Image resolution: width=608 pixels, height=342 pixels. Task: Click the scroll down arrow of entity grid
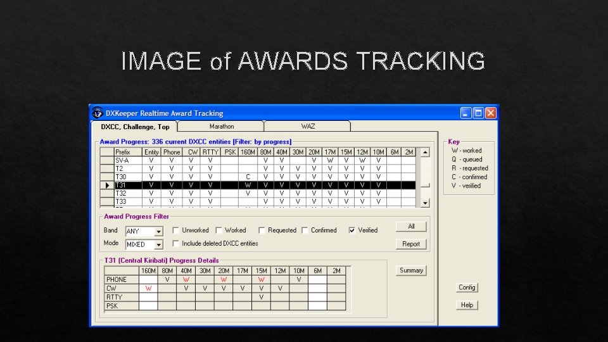click(426, 203)
